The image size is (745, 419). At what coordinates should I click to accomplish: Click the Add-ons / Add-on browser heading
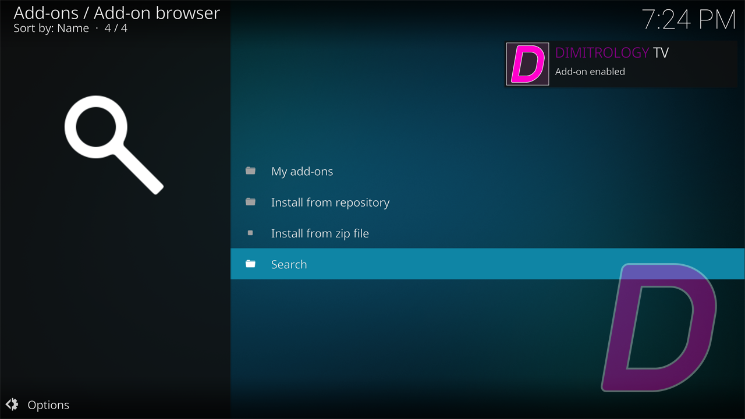pyautogui.click(x=116, y=13)
